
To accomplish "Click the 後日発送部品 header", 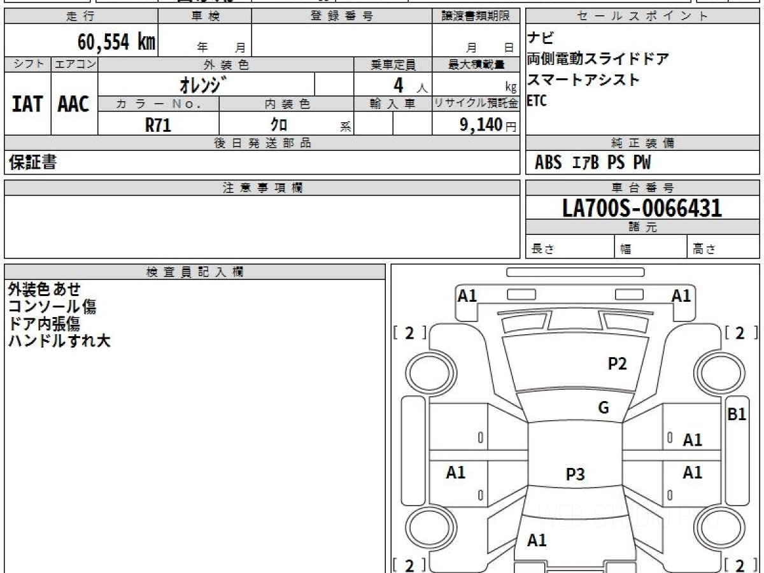I will click(x=262, y=143).
